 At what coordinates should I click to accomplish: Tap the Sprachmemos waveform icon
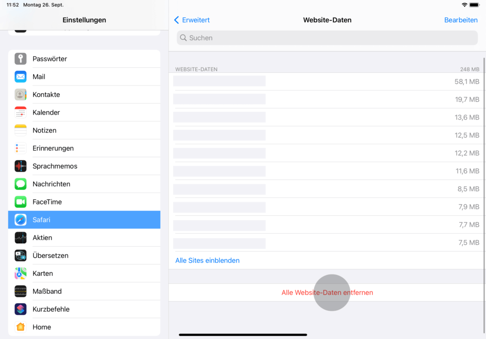tap(20, 166)
